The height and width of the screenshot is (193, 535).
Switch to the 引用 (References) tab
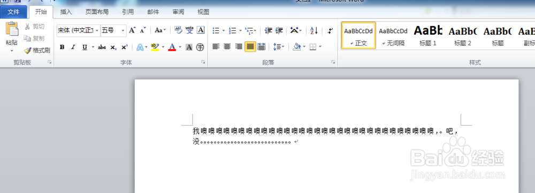(x=128, y=12)
